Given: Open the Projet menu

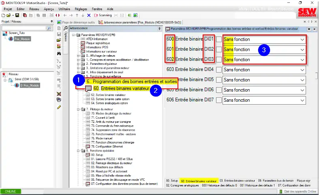Looking at the screenshot, I should (8, 9).
